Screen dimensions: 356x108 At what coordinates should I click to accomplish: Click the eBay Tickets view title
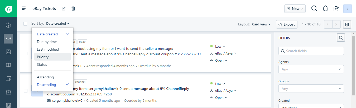pos(44,9)
